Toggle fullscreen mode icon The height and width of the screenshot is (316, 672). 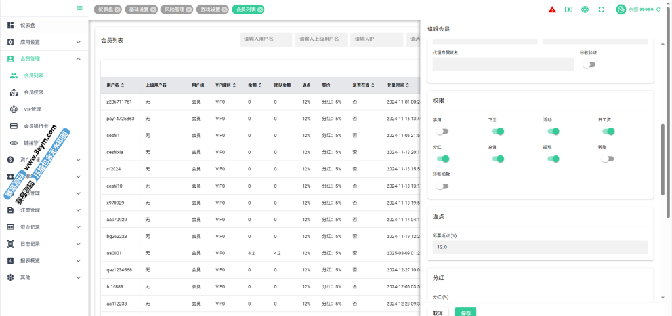click(601, 10)
